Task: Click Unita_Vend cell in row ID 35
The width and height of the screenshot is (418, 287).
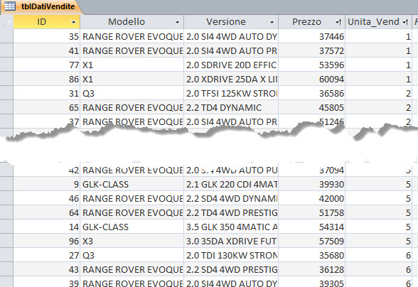Action: click(x=378, y=36)
